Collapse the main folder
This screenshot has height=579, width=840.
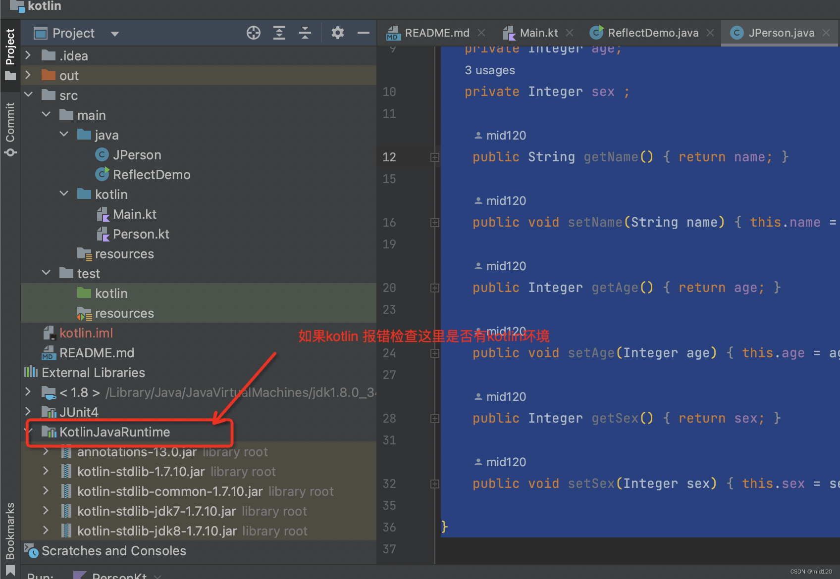[46, 115]
